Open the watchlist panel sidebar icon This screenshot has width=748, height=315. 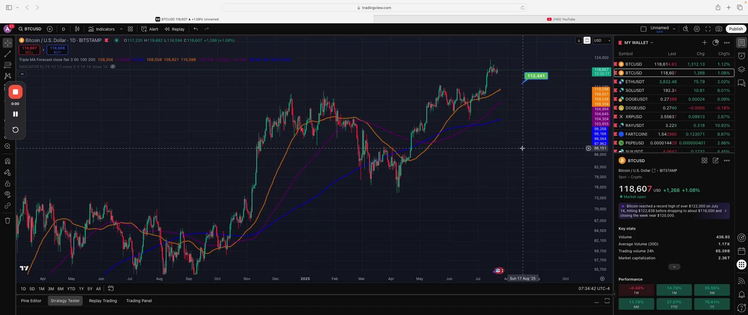tap(741, 42)
